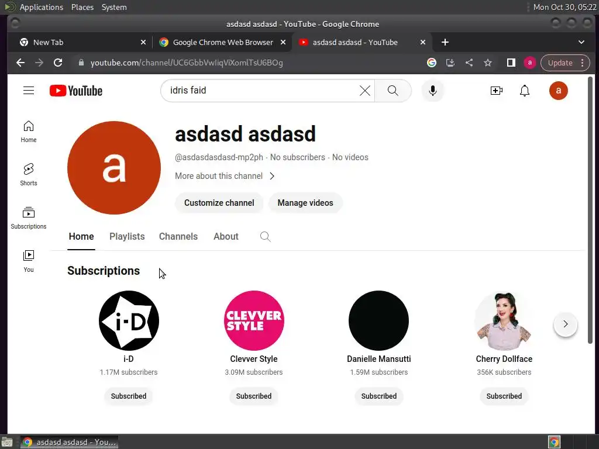Viewport: 599px width, 449px height.
Task: Close the YouTube tab
Action: point(423,42)
